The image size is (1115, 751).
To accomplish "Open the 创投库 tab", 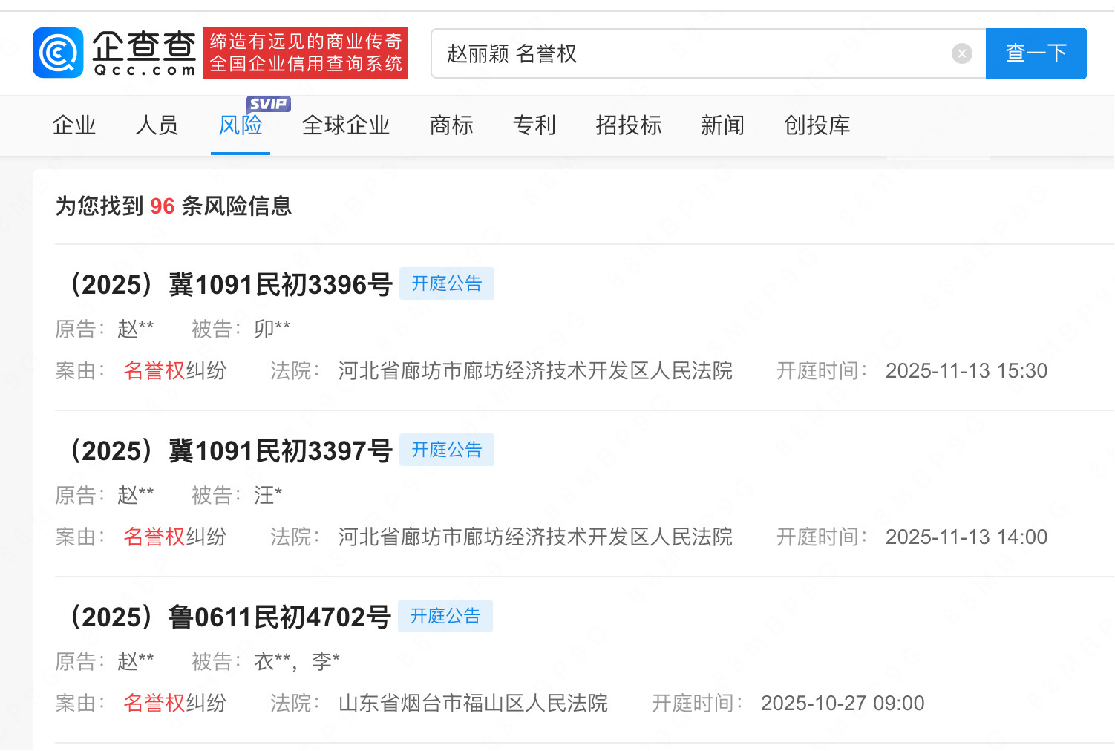I will click(x=817, y=125).
